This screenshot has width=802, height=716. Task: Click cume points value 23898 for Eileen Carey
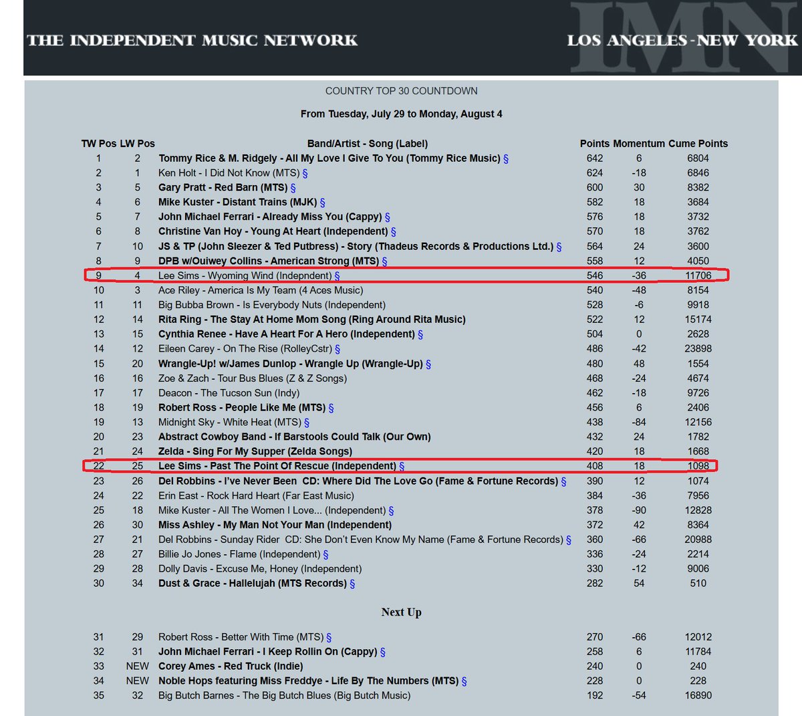click(x=698, y=349)
